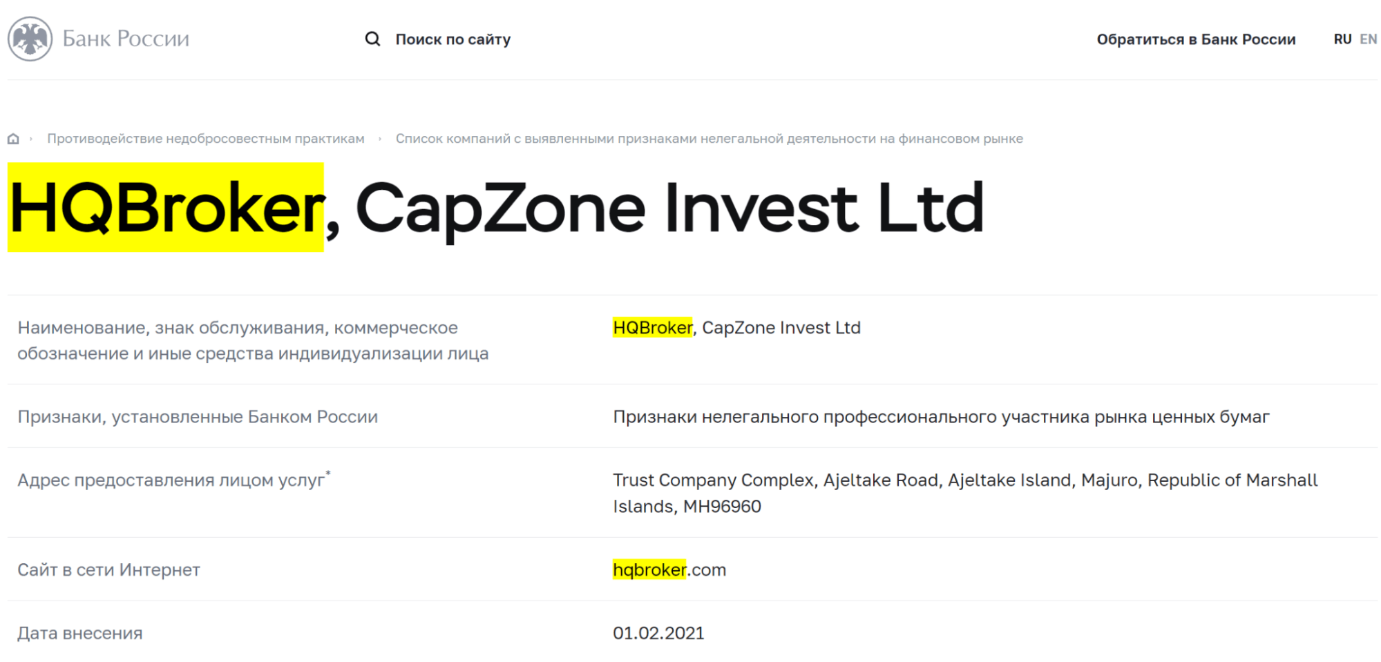The width and height of the screenshot is (1381, 662).
Task: Click the highlighted HQBroker in name row
Action: click(652, 327)
